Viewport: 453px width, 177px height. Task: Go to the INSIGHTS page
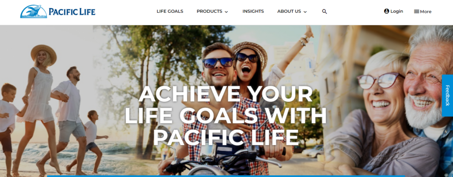[x=253, y=11]
